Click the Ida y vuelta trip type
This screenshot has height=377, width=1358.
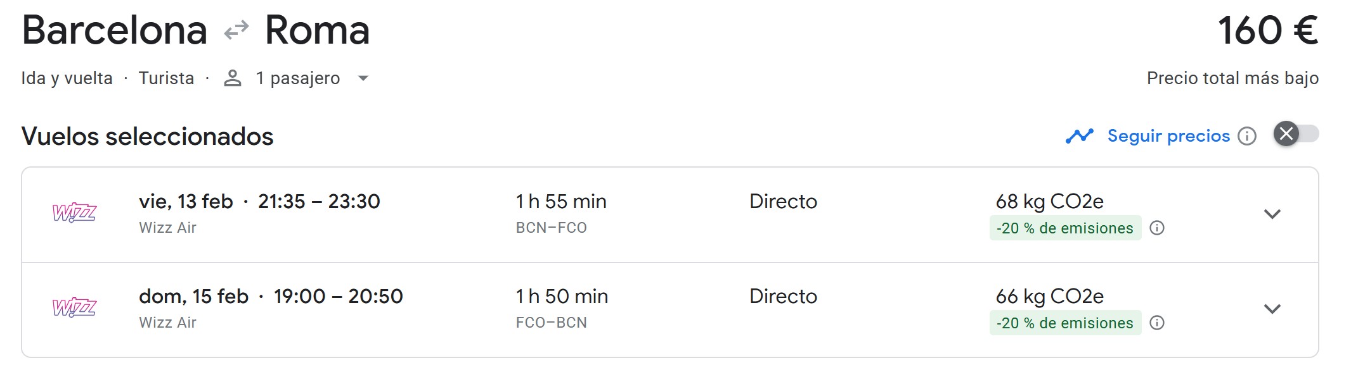pos(67,78)
